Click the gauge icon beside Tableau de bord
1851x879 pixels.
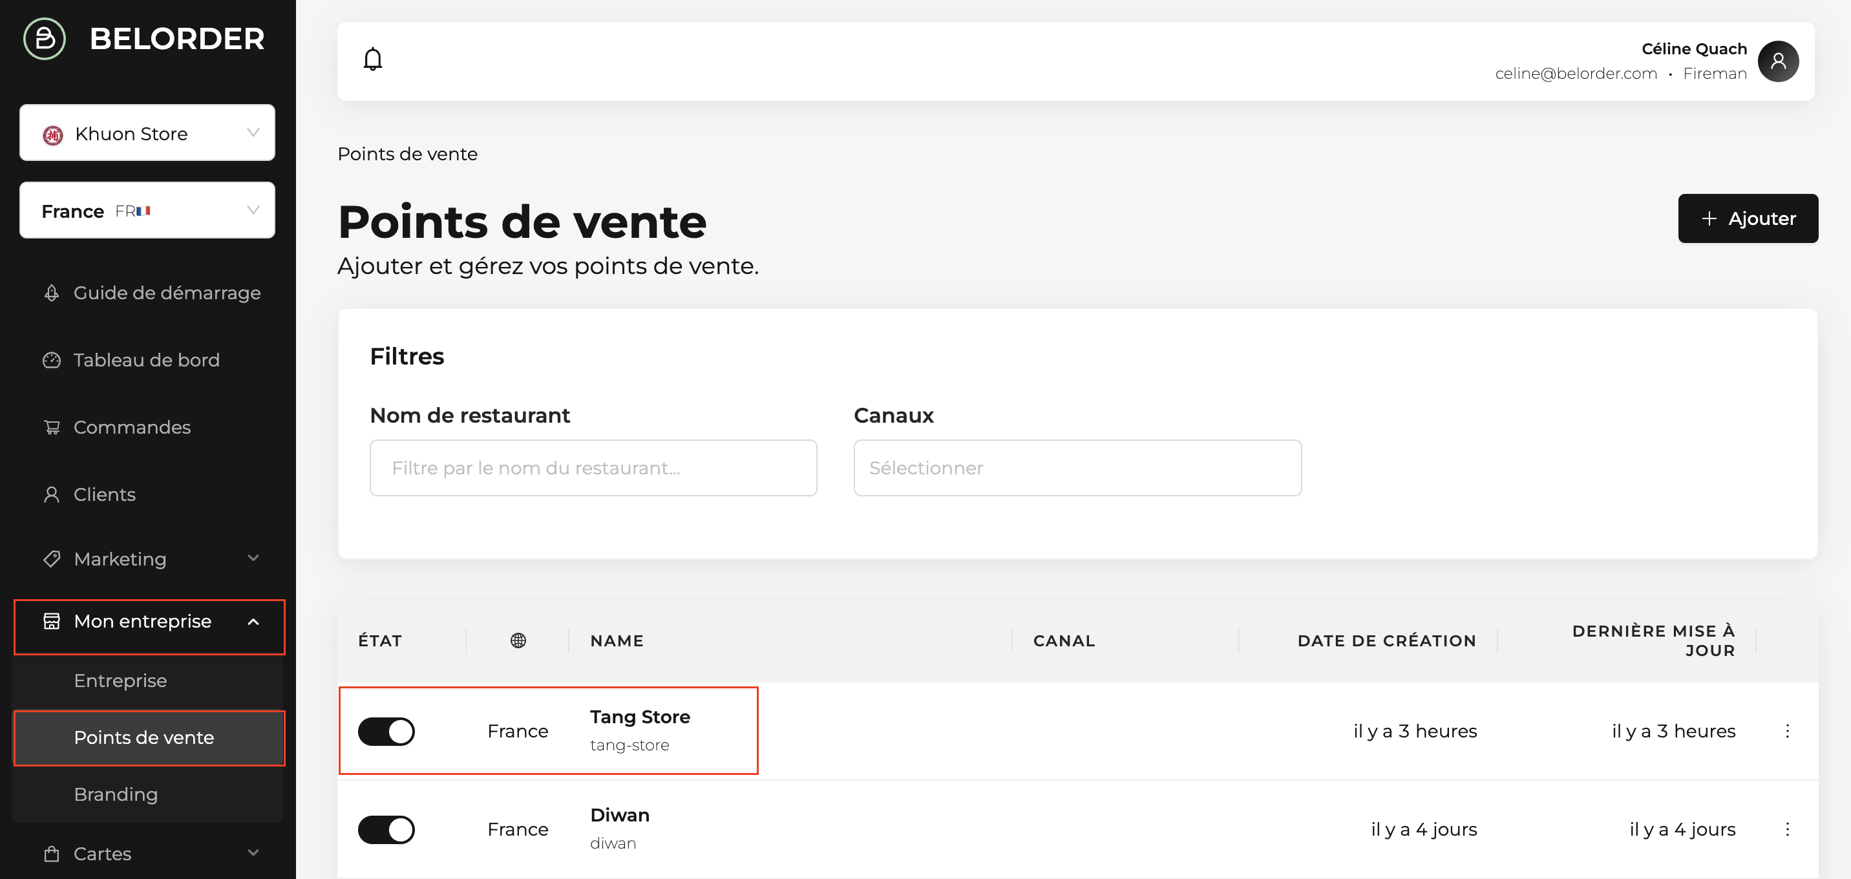point(52,360)
